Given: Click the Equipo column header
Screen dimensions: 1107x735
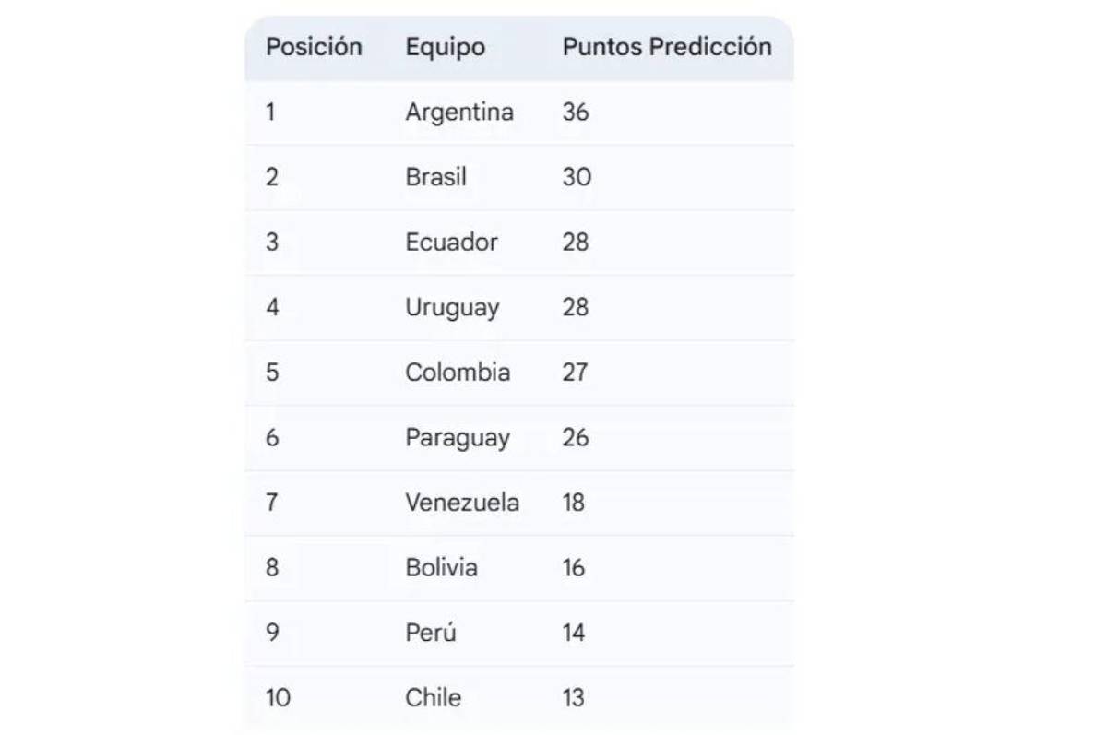Looking at the screenshot, I should tap(445, 47).
